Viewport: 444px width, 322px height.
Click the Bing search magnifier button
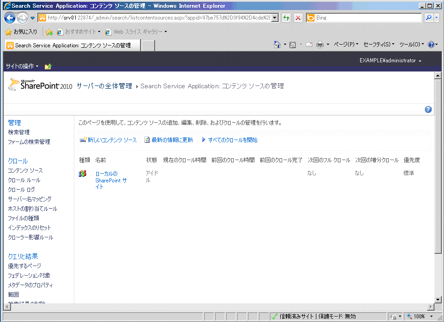tap(429, 18)
